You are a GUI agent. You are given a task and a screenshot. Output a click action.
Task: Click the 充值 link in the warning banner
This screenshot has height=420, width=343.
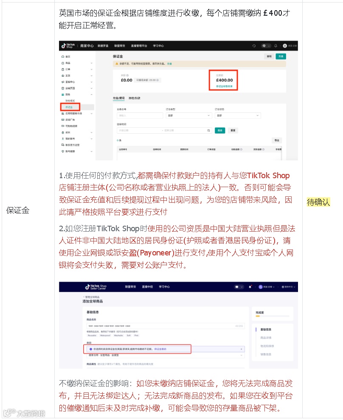click(x=169, y=64)
